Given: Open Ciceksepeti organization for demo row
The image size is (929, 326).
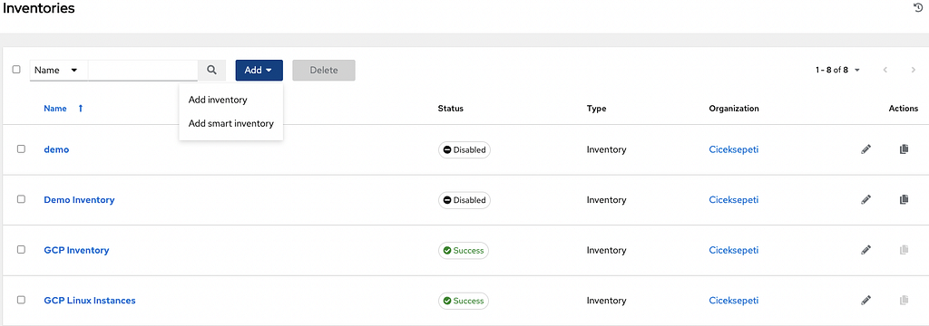Looking at the screenshot, I should click(x=733, y=149).
